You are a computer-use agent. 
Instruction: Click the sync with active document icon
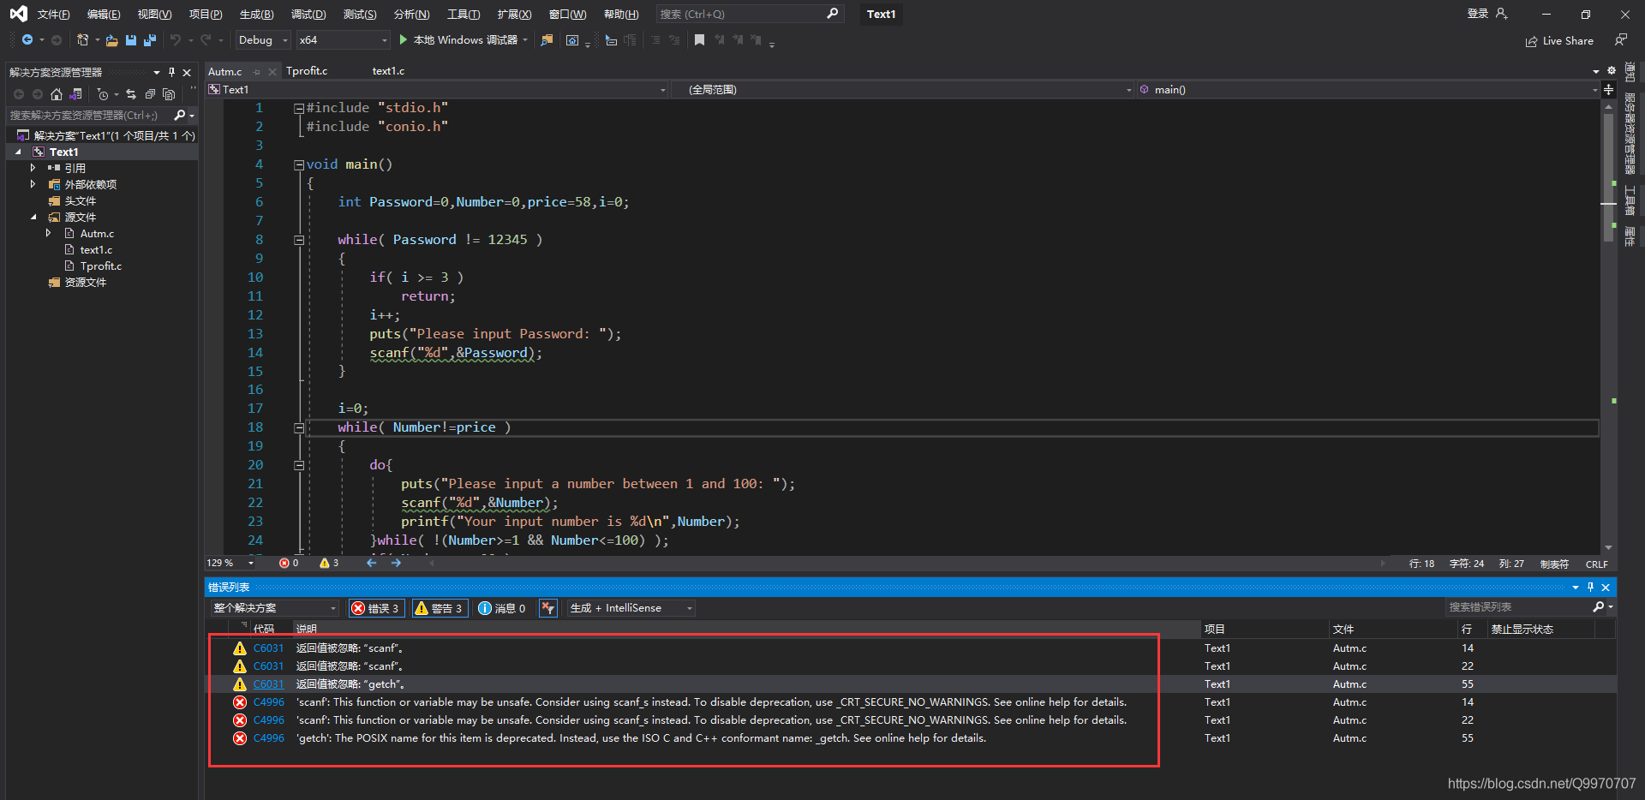tap(131, 94)
